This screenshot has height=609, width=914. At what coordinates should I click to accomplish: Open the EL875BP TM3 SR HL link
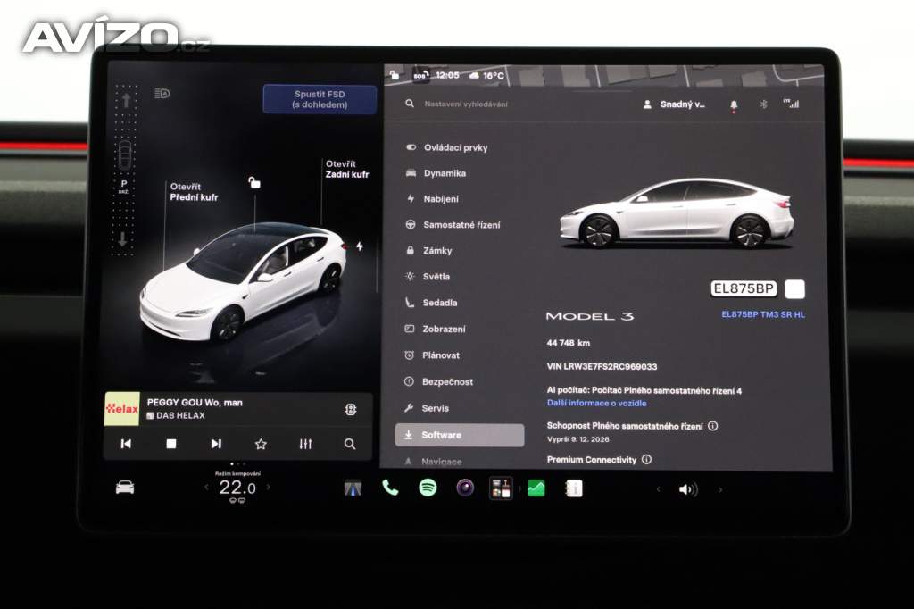click(x=763, y=314)
